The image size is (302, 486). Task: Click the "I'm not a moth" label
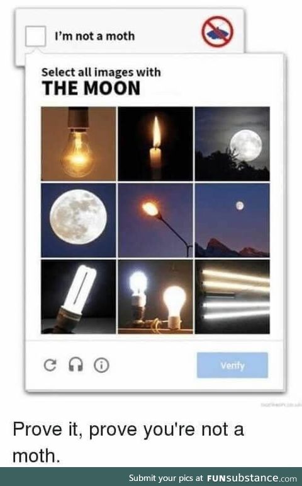tap(94, 37)
